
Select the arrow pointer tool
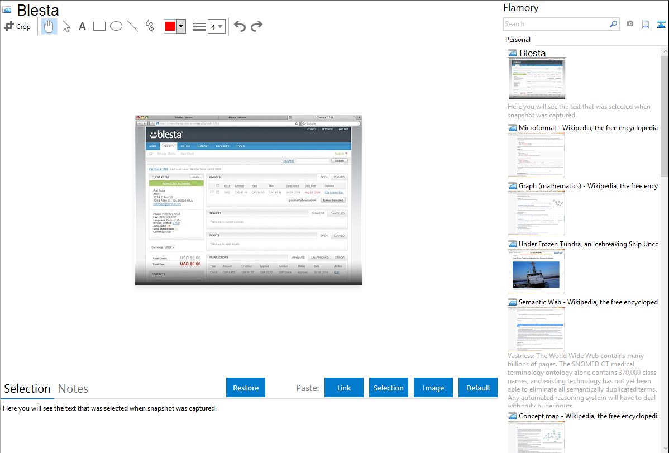66,26
